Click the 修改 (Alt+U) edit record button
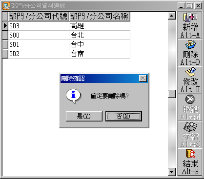The height and width of the screenshot is (179, 204). [190, 80]
